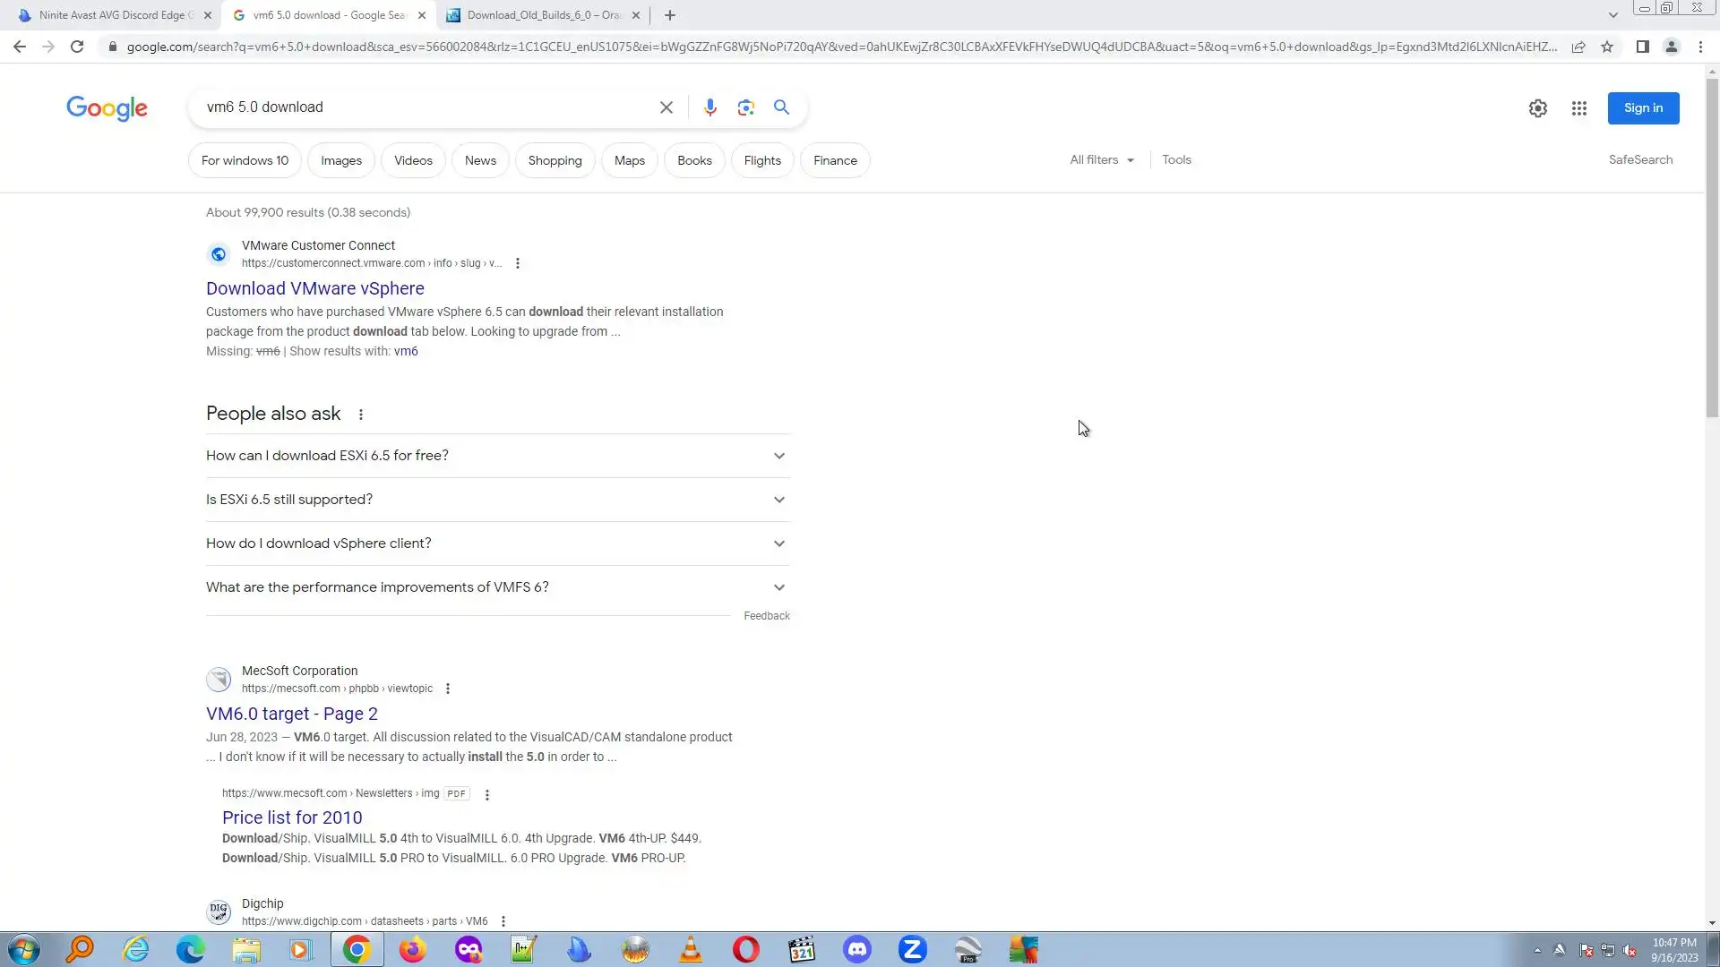This screenshot has width=1720, height=967.
Task: Click the Sign in button
Action: click(x=1642, y=108)
